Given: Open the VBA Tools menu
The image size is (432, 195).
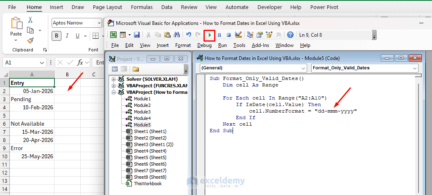Looking at the screenshot, I should click(239, 45).
